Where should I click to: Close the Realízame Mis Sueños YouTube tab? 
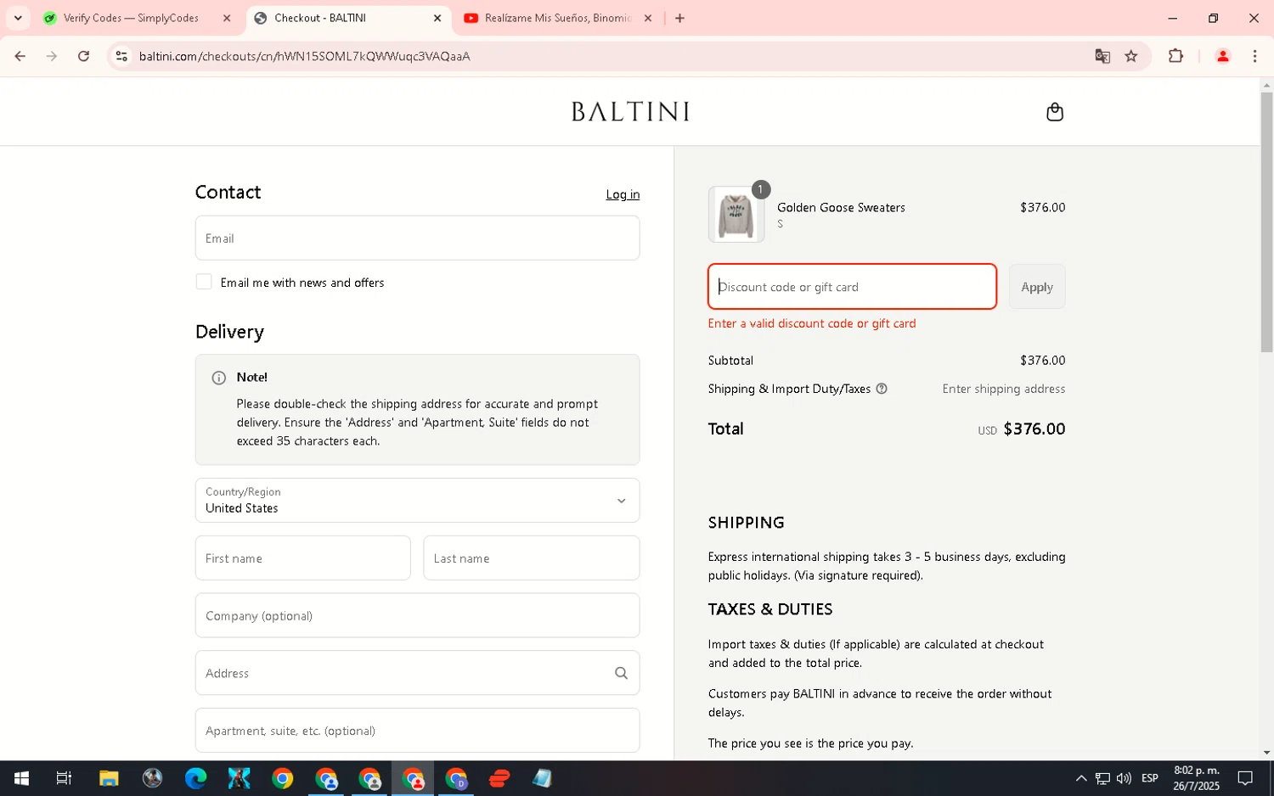648,18
